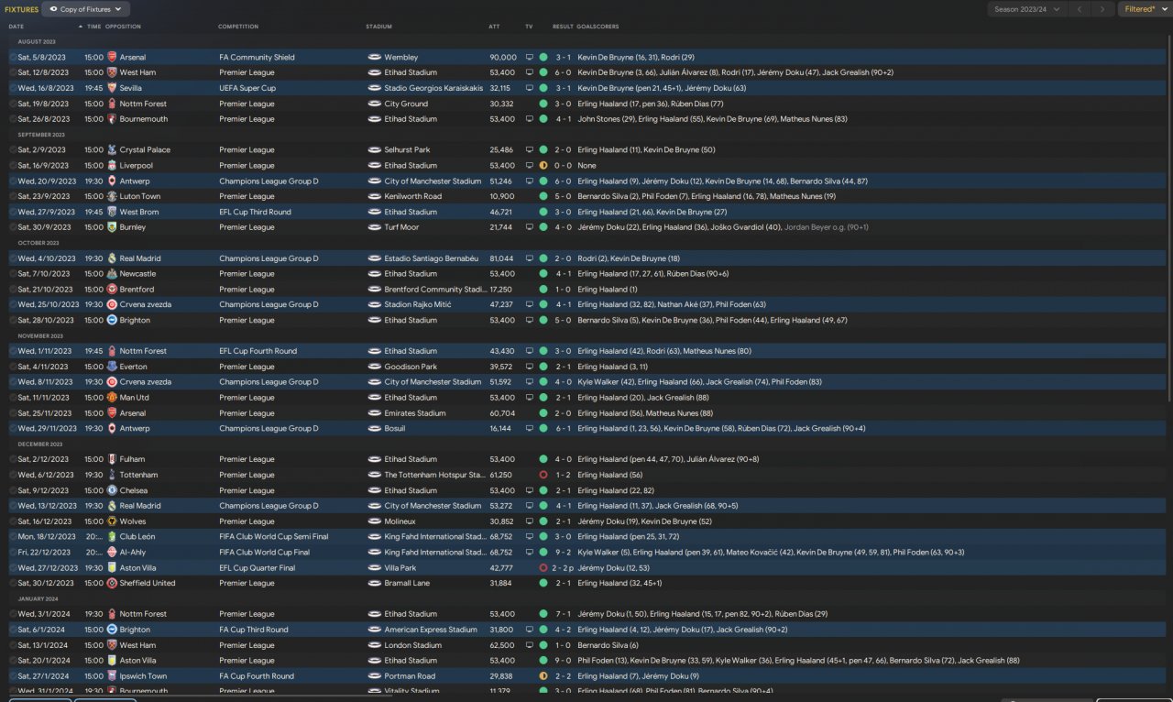Click the Ipswich Town club badge
This screenshot has width=1173, height=702.
tap(112, 676)
